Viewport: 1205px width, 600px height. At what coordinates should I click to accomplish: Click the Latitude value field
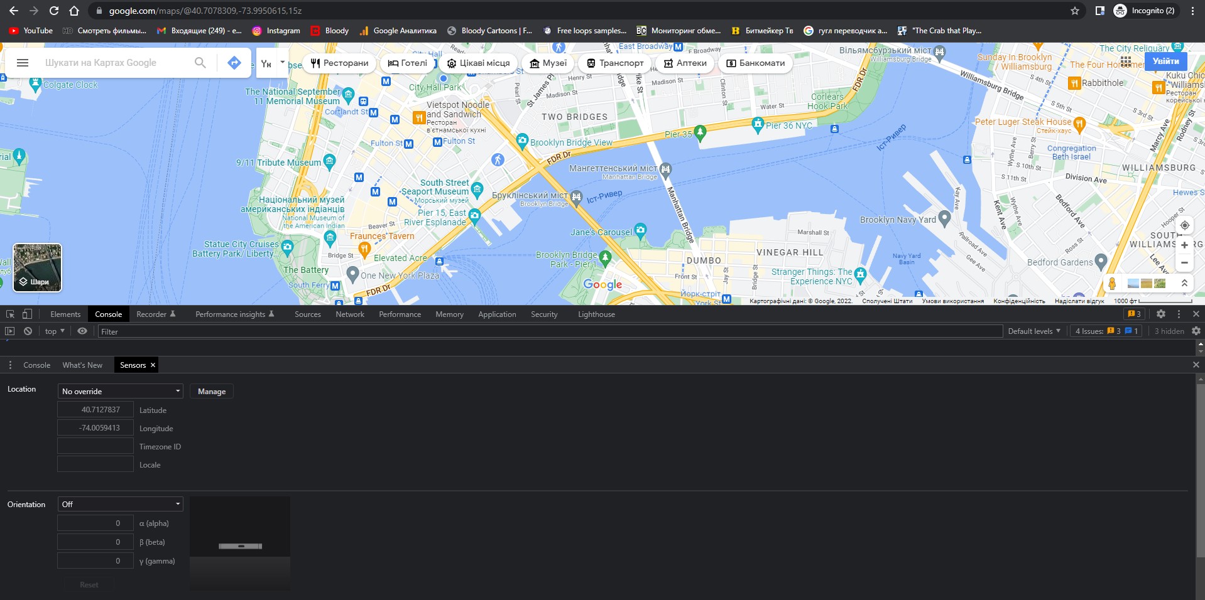coord(95,410)
